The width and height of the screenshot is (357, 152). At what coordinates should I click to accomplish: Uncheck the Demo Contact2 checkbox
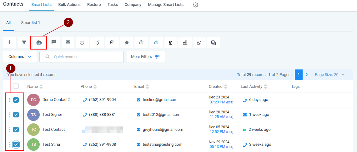tap(16, 100)
